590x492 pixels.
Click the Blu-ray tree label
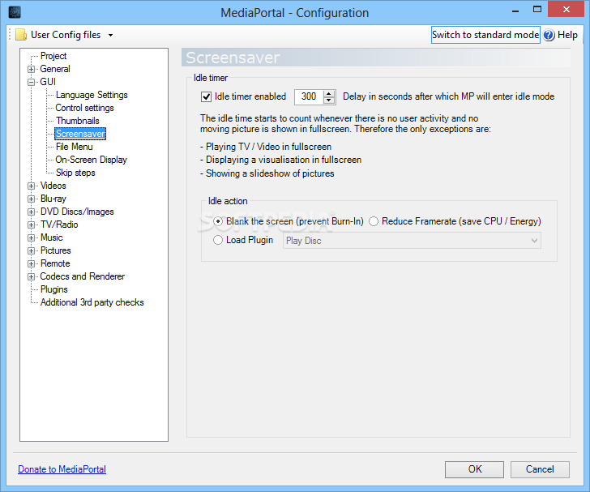53,199
